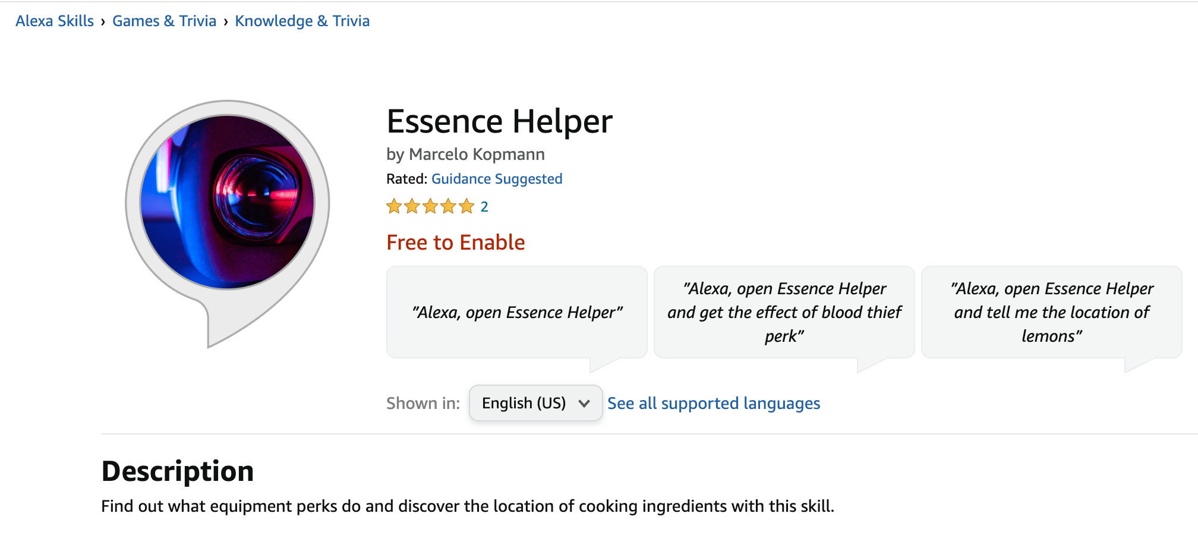Click the review count number 2

[x=484, y=206]
